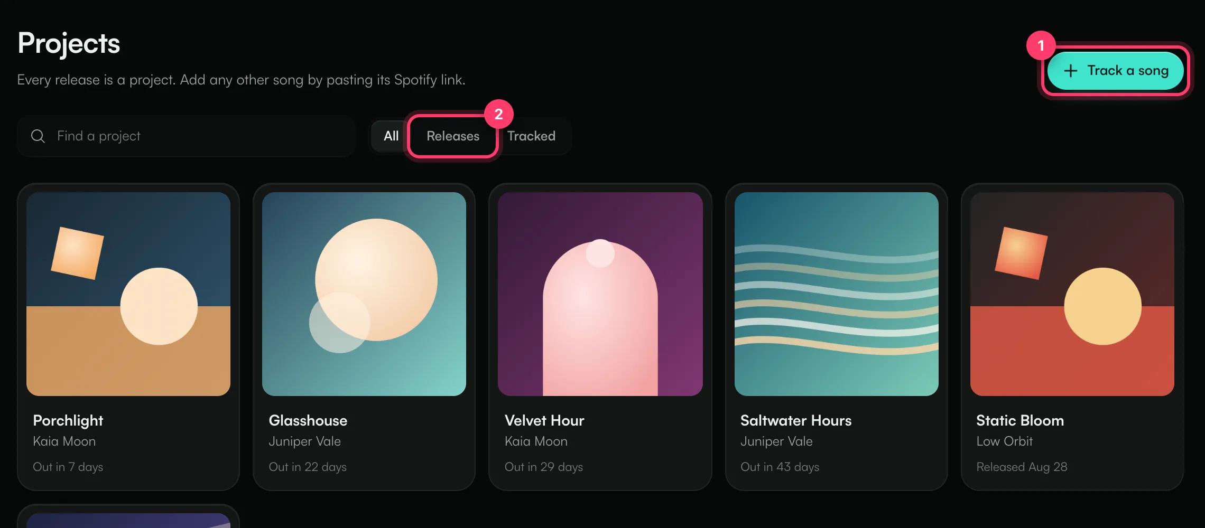Click artist Kaia Moon under Velvet Hour
The image size is (1205, 528).
[x=536, y=441]
